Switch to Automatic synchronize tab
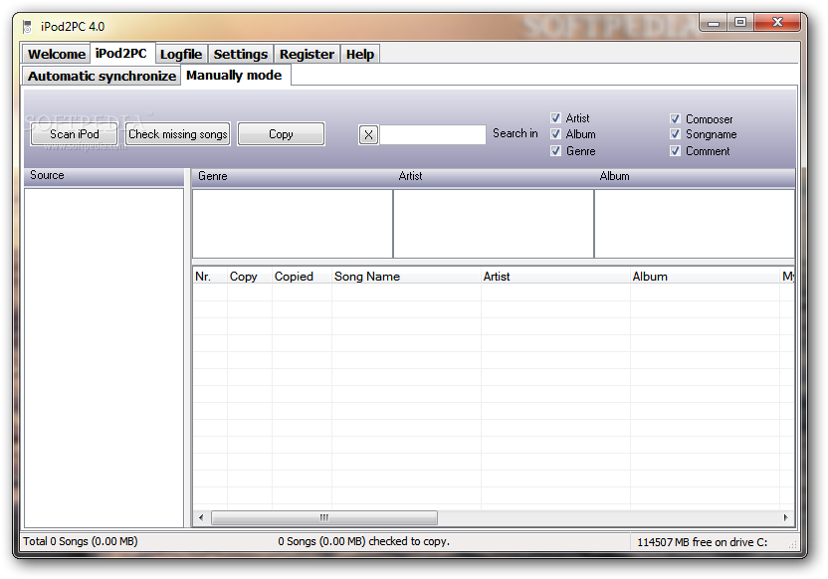The width and height of the screenshot is (828, 579). click(x=102, y=76)
